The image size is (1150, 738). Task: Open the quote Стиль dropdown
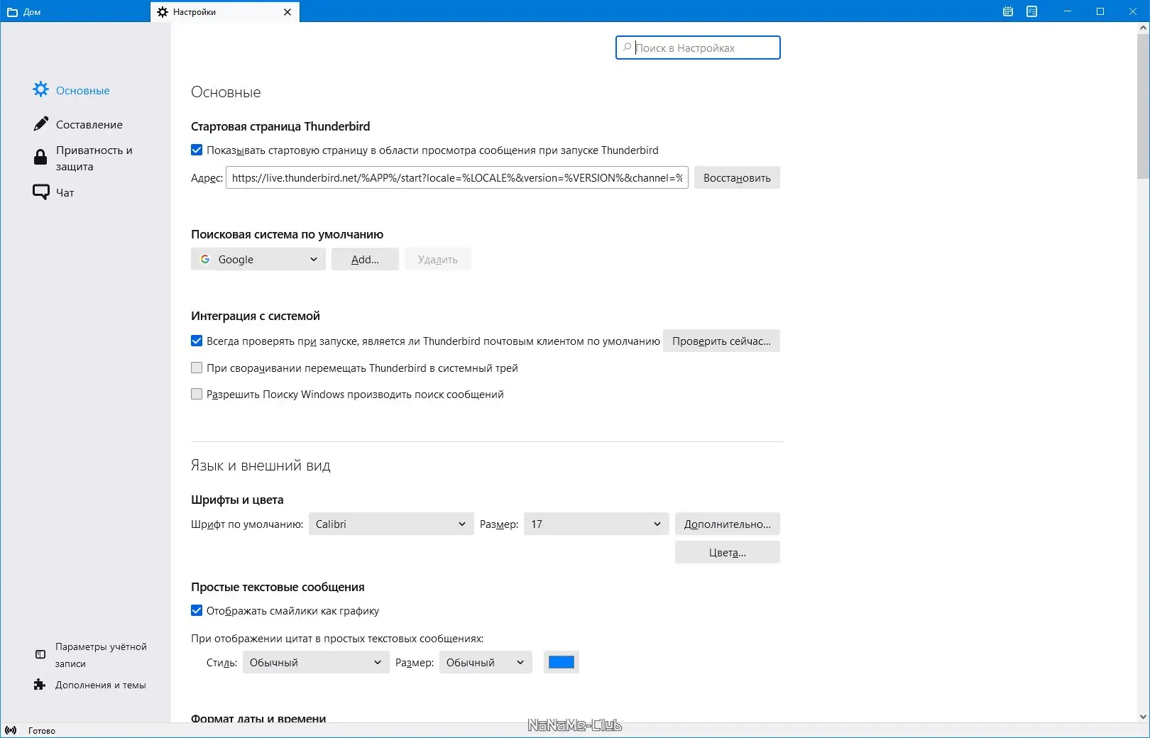tap(316, 662)
